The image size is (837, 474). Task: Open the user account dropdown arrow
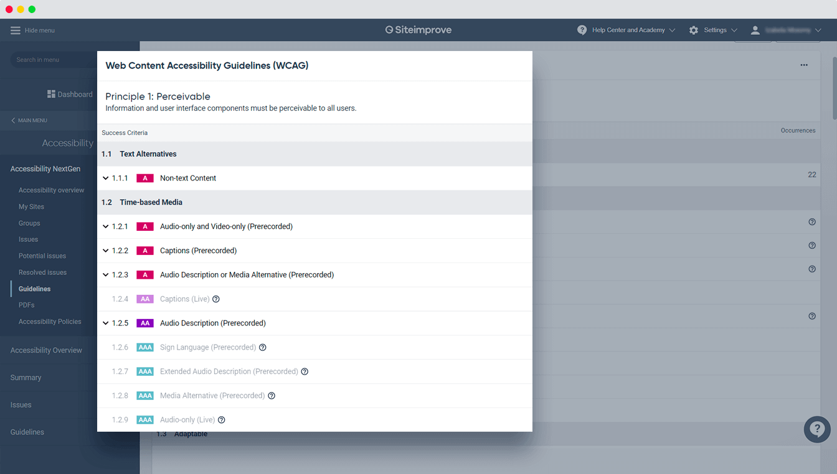(819, 30)
